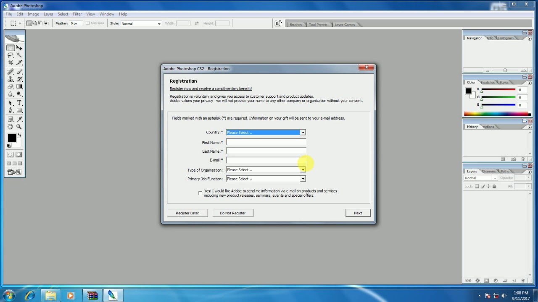Click the Register Later button
The image size is (538, 302).
[187, 213]
